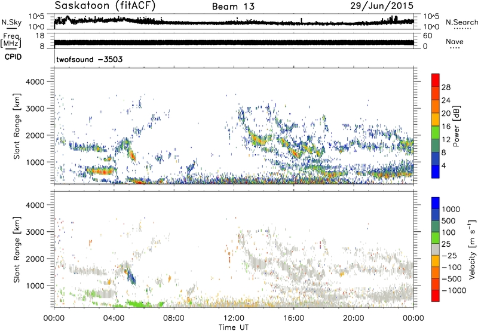
Task: Click the '-25' velocity colorbar tick
Action: click(449, 255)
